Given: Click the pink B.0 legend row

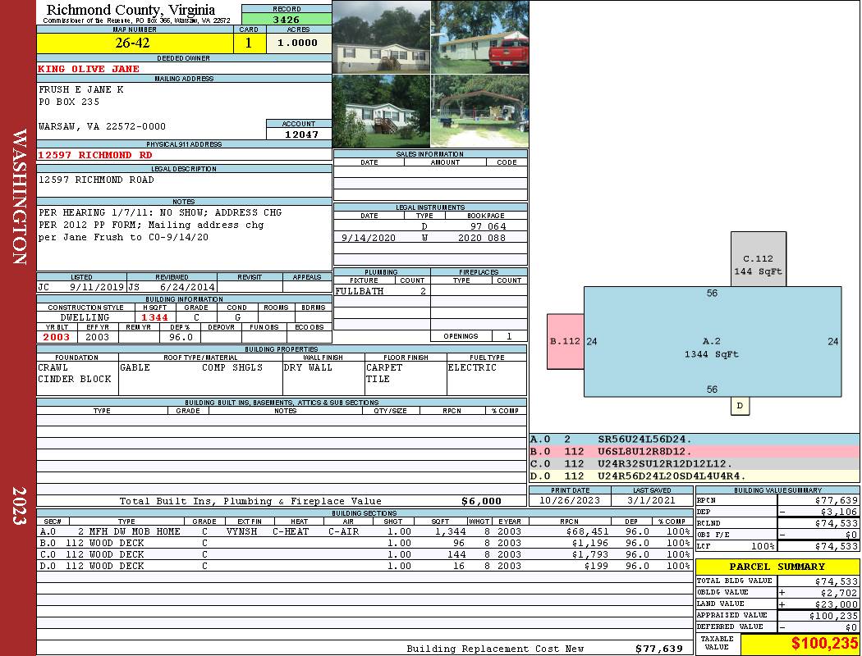Looking at the screenshot, I should point(694,451).
